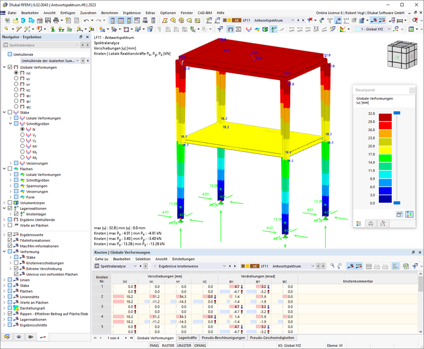This screenshot has width=424, height=349.
Task: Open the eye display tab in Navigator
Action: click(18, 337)
